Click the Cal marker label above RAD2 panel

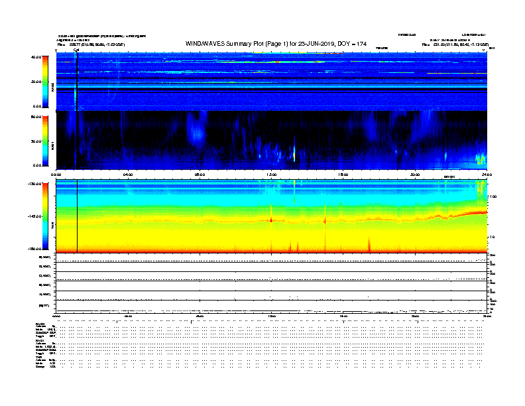click(x=76, y=50)
